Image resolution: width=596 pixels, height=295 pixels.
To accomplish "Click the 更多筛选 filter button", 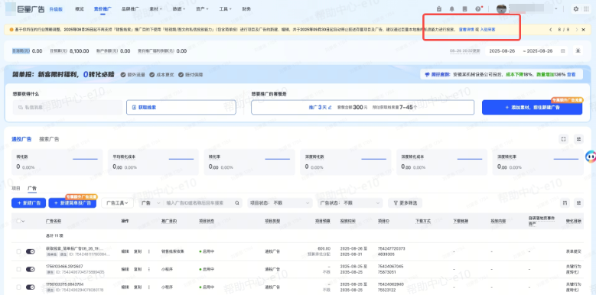I will click(405, 203).
